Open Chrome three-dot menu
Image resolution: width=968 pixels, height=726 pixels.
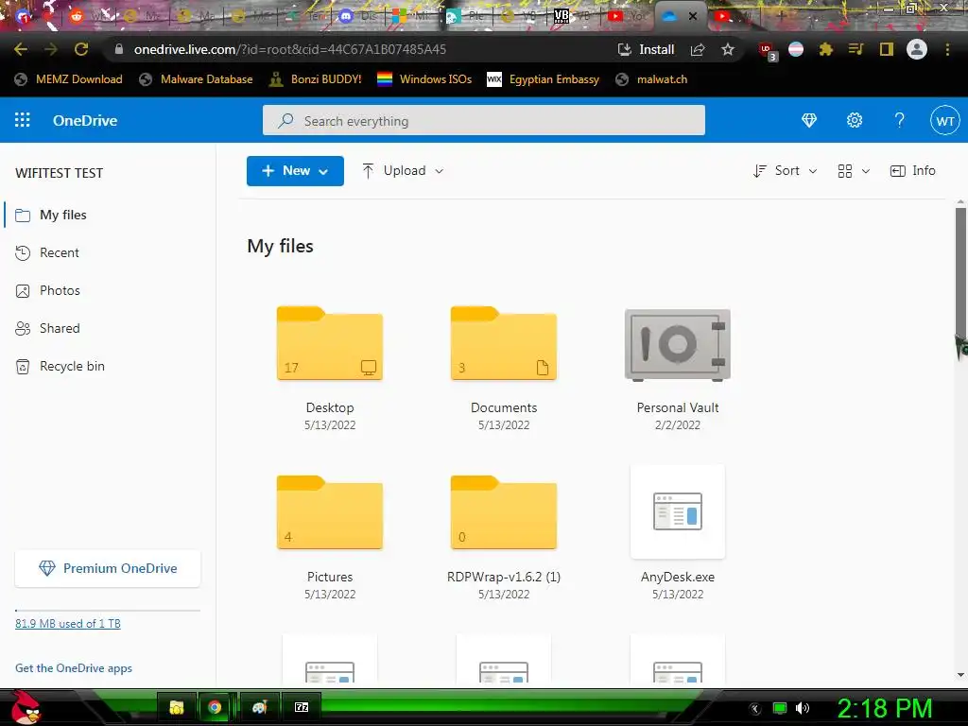pos(947,49)
